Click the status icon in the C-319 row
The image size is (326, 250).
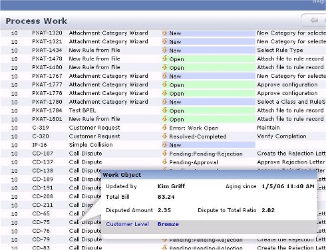[164, 128]
